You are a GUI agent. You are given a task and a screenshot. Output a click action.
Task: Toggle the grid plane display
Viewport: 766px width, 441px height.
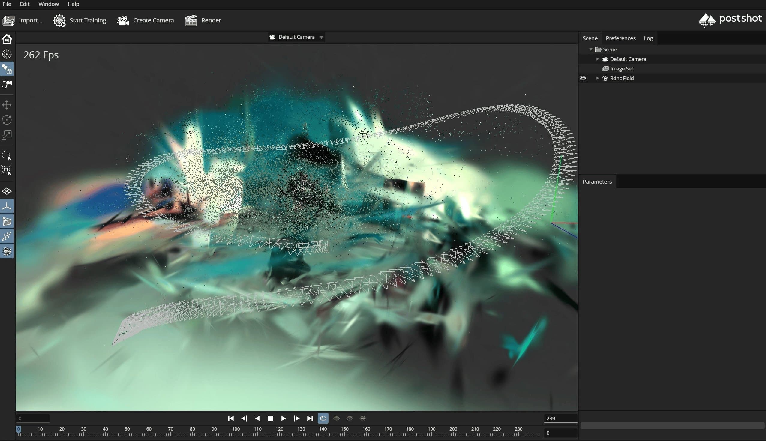tap(7, 191)
